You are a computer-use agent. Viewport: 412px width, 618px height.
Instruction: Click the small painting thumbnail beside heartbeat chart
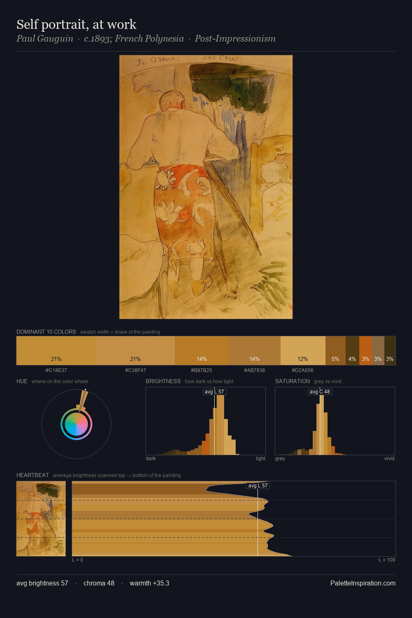[x=41, y=519]
